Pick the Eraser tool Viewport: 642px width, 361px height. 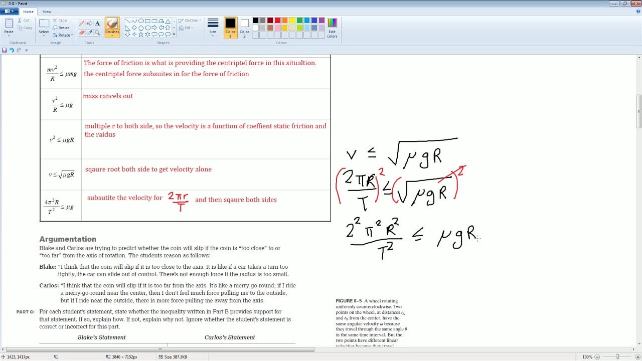coord(81,33)
